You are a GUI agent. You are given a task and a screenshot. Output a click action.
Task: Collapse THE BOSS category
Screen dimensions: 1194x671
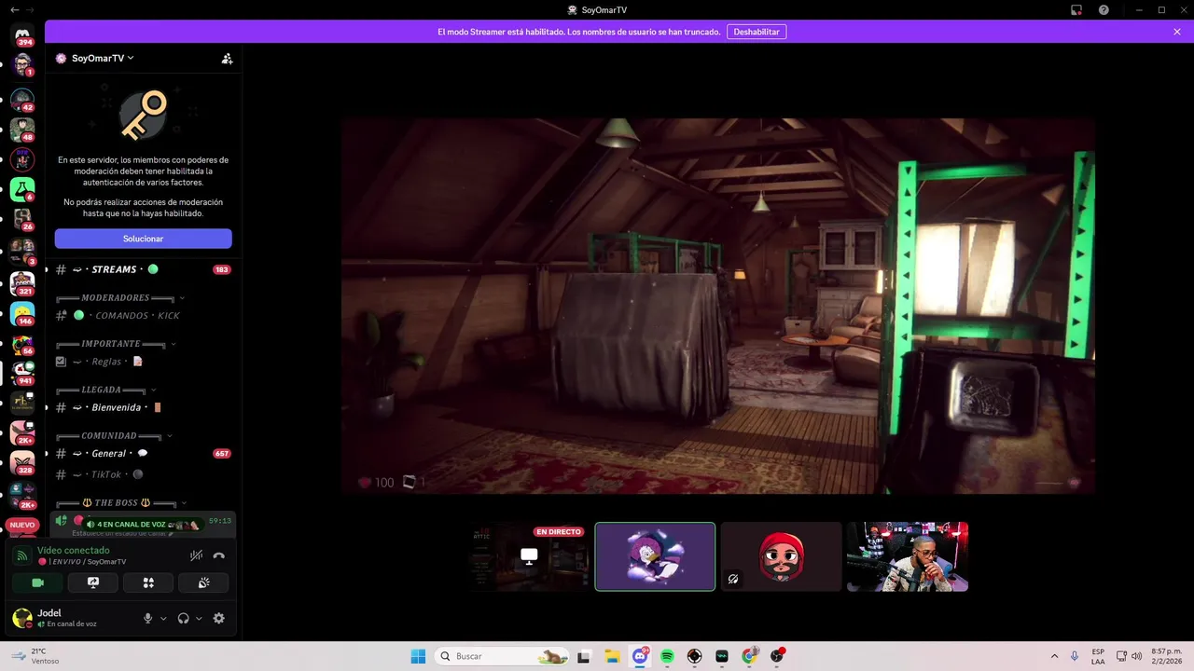[x=121, y=503]
